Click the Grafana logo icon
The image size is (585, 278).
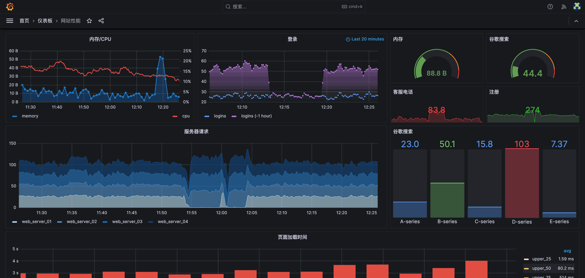pyautogui.click(x=10, y=7)
